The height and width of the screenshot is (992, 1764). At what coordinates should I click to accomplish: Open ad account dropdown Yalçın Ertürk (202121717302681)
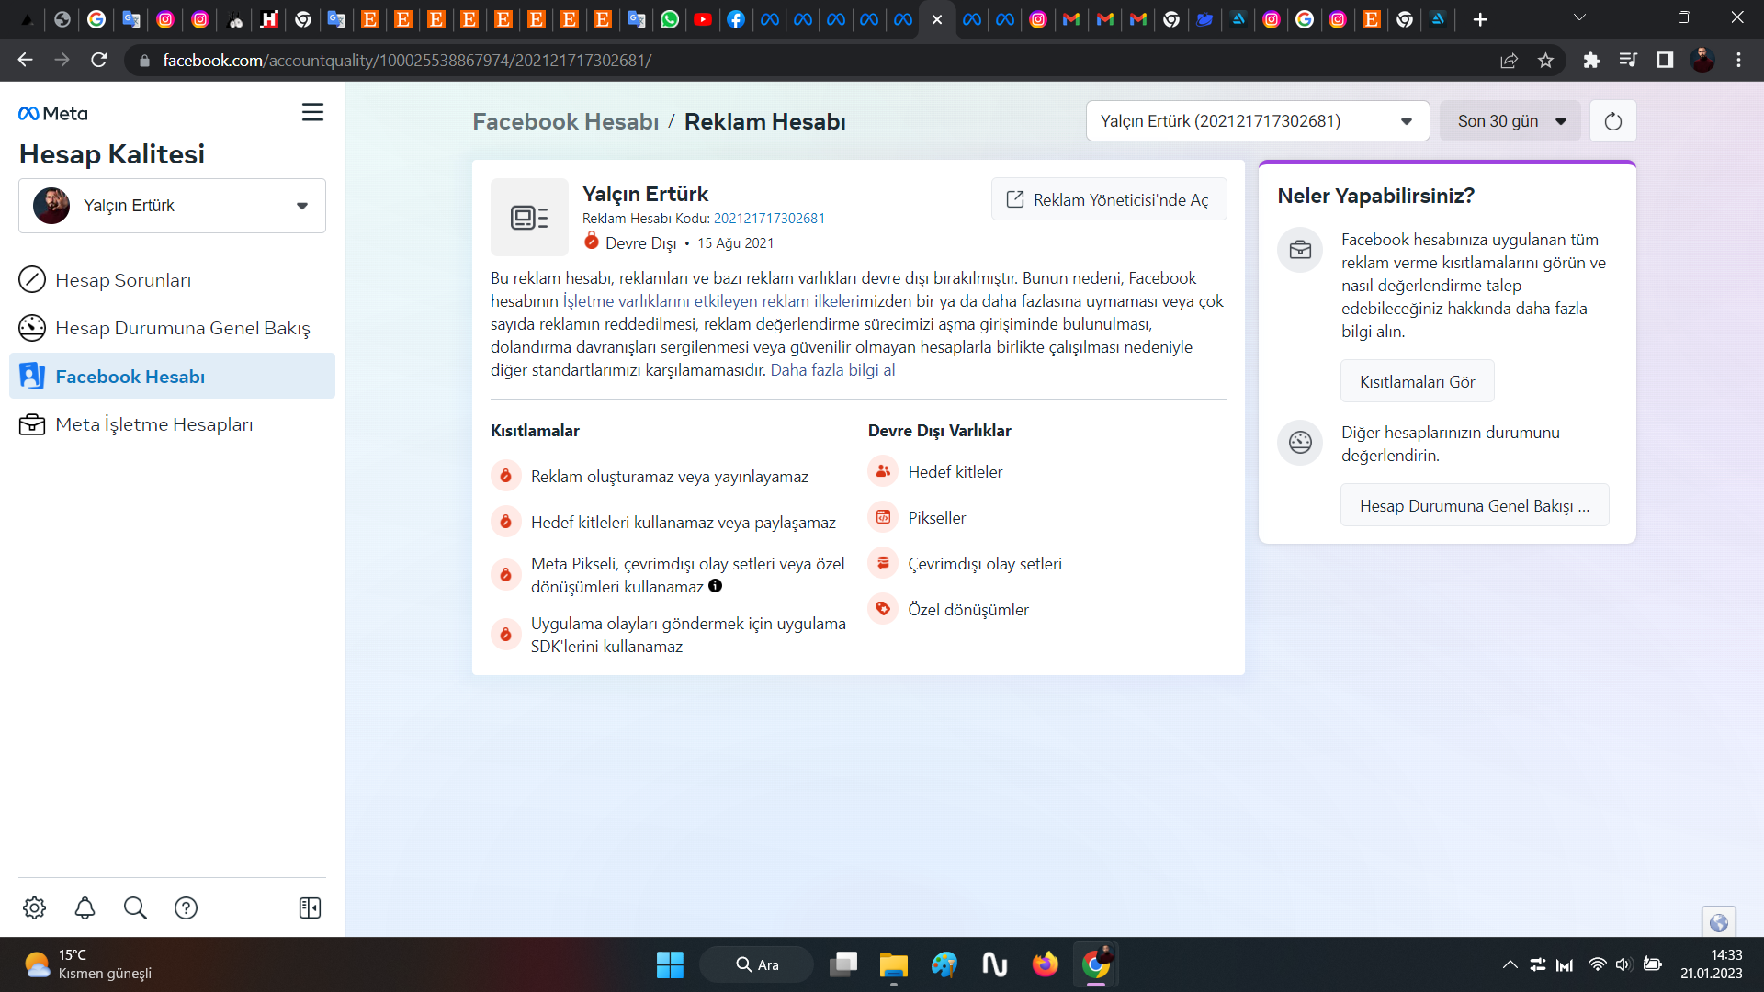pos(1258,121)
